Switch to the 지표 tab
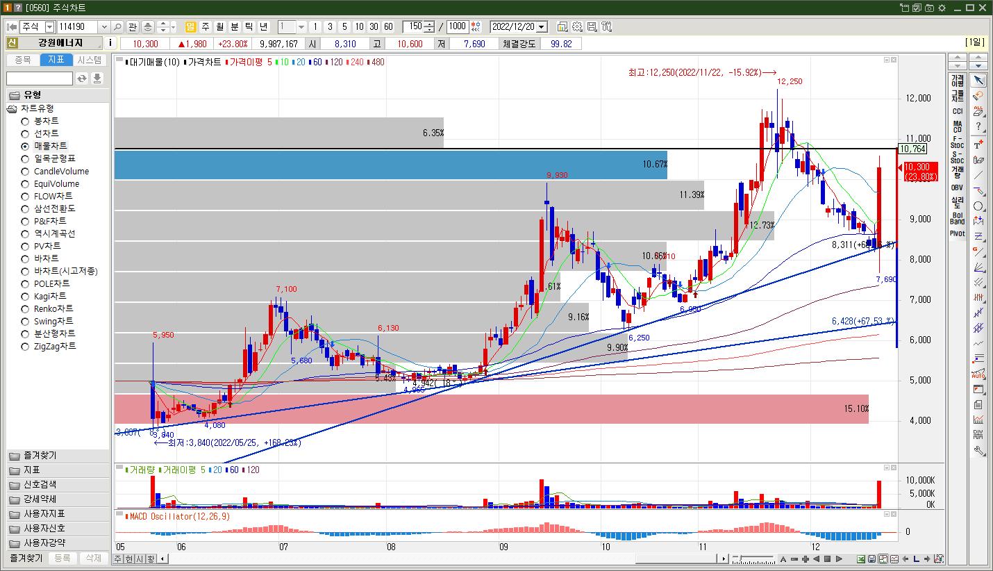 (56, 60)
